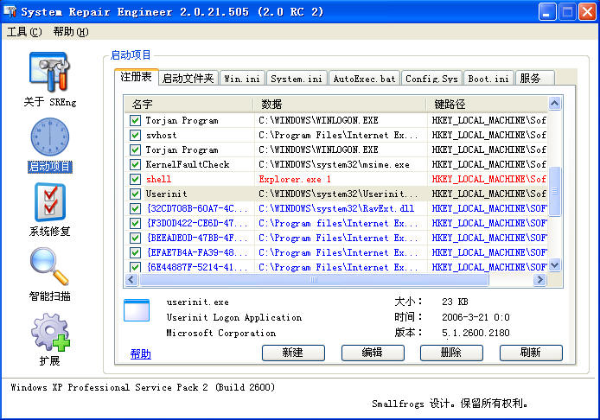Click the list's scroll left arrow

[131, 280]
